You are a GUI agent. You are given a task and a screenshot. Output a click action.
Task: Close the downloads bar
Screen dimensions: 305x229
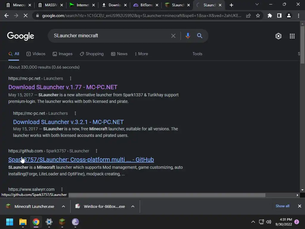[x=300, y=206]
